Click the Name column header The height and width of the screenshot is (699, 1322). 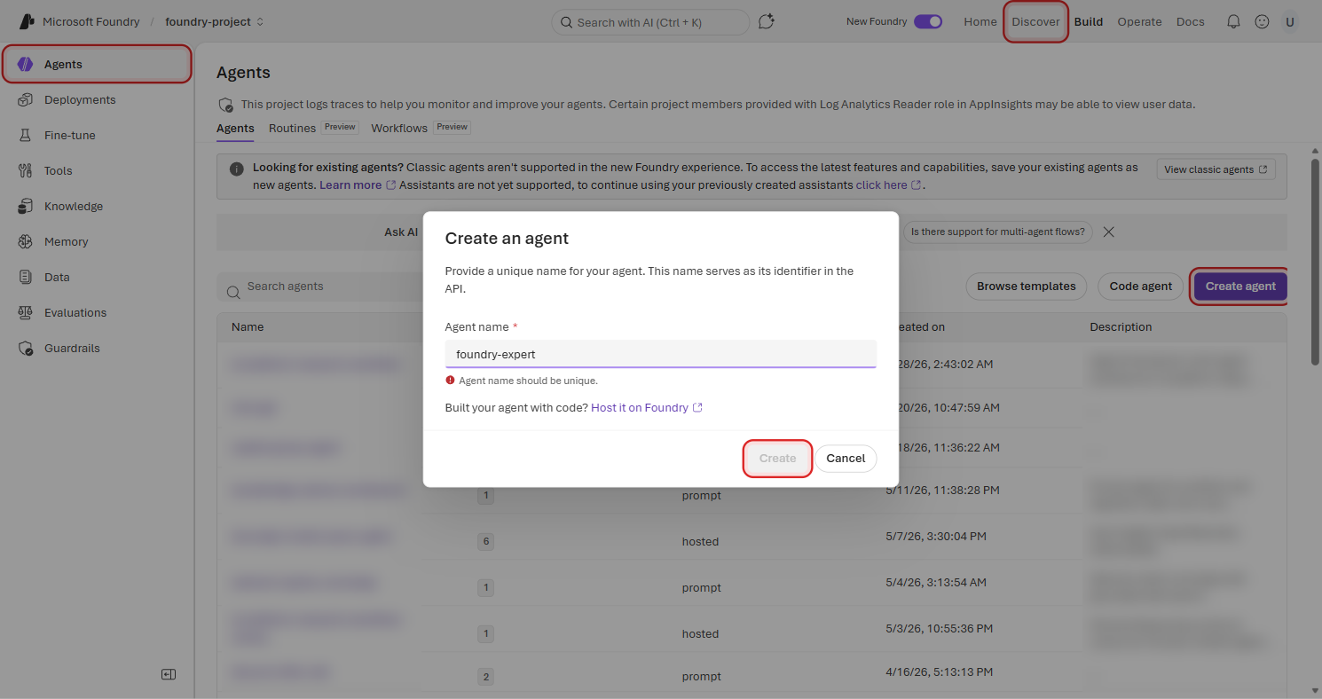(248, 327)
